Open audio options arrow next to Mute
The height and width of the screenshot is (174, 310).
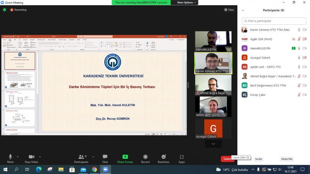coord(18,157)
